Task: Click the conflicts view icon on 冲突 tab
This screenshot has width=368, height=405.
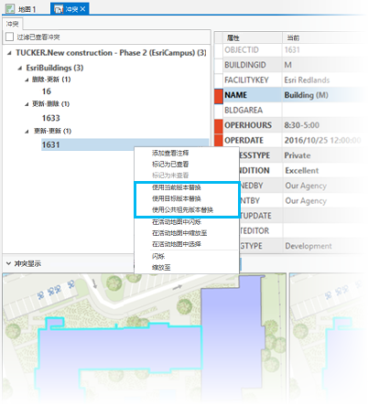Action: (x=58, y=9)
